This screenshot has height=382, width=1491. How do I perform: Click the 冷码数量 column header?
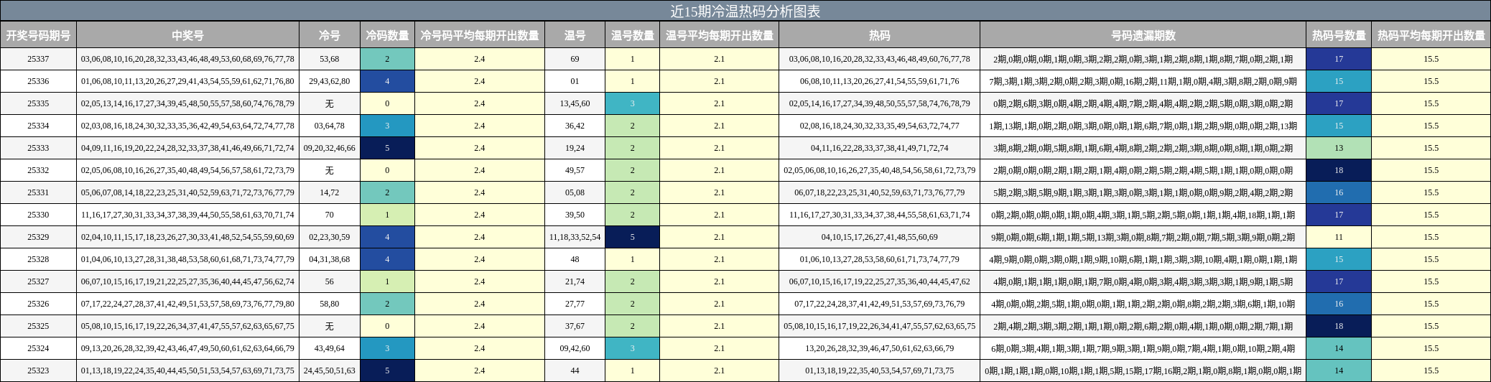387,35
